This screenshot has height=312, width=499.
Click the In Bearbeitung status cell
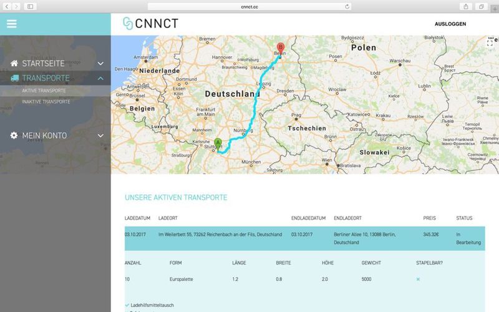click(468, 238)
